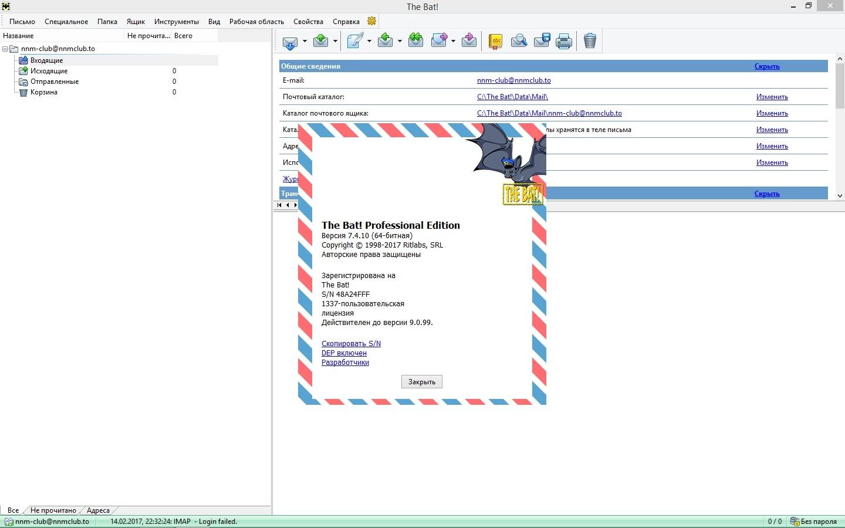
Task: Click the Изменить link above the last Изменить
Action: [x=772, y=146]
